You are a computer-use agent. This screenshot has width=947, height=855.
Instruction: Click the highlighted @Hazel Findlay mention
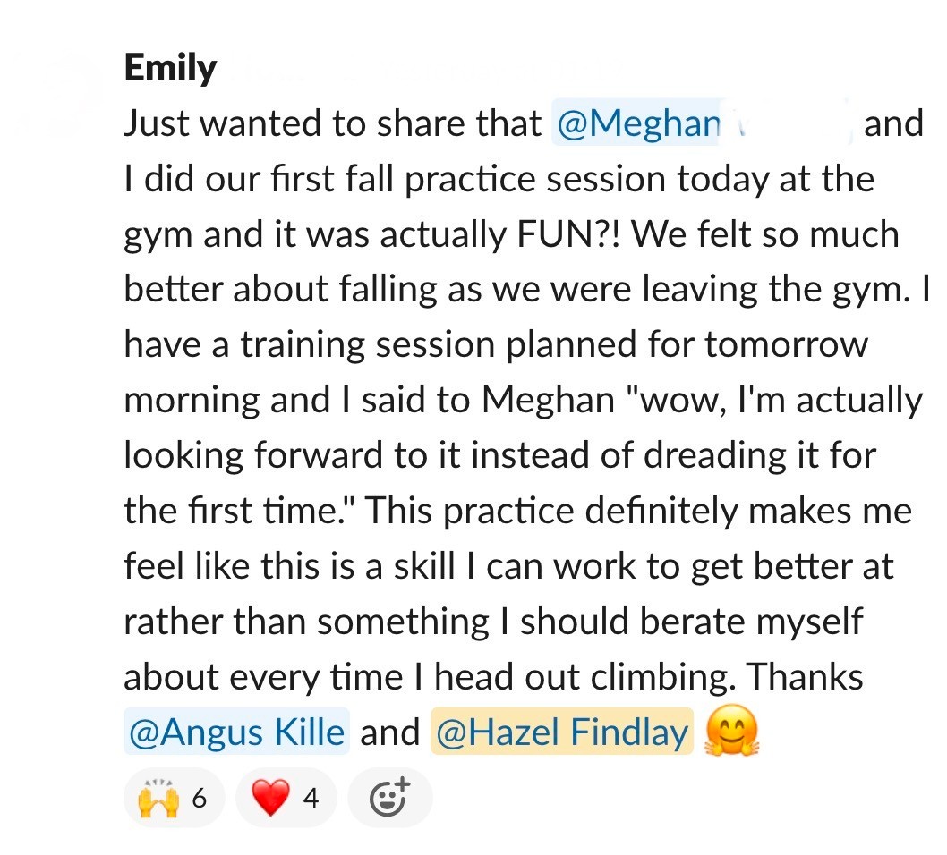click(x=562, y=733)
